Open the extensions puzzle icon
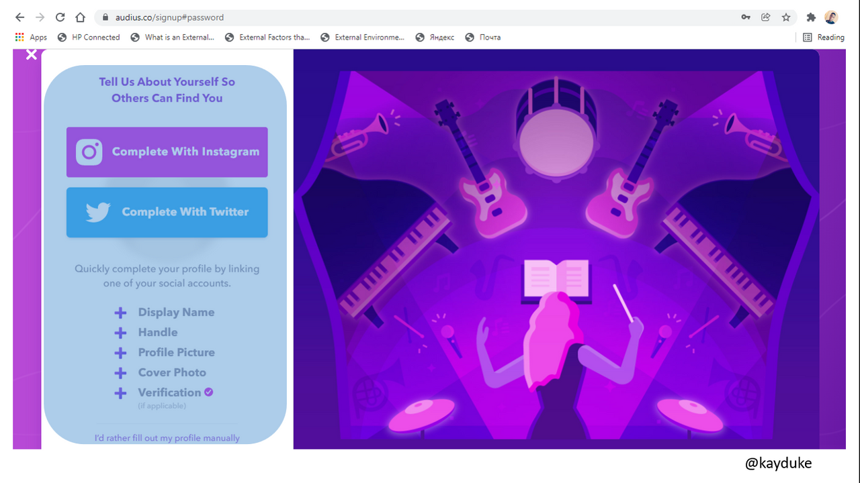The width and height of the screenshot is (860, 483). tap(811, 17)
